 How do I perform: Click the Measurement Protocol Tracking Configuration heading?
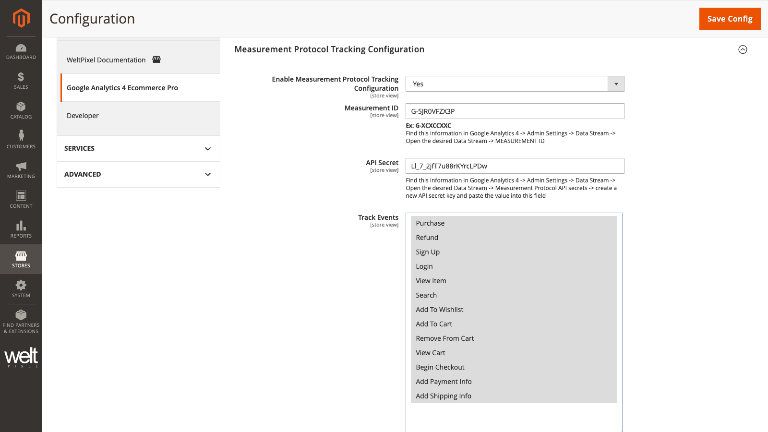[329, 49]
